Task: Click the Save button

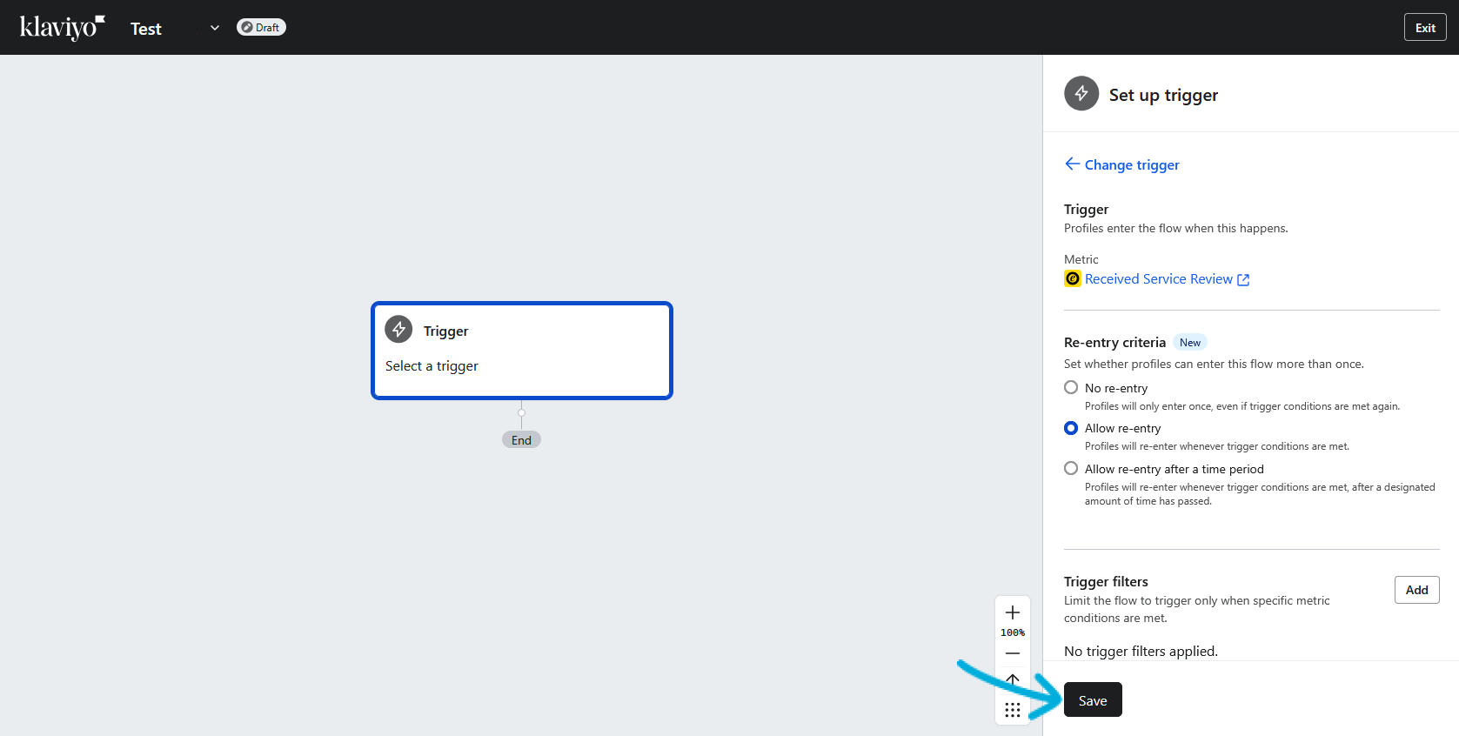Action: click(x=1093, y=700)
